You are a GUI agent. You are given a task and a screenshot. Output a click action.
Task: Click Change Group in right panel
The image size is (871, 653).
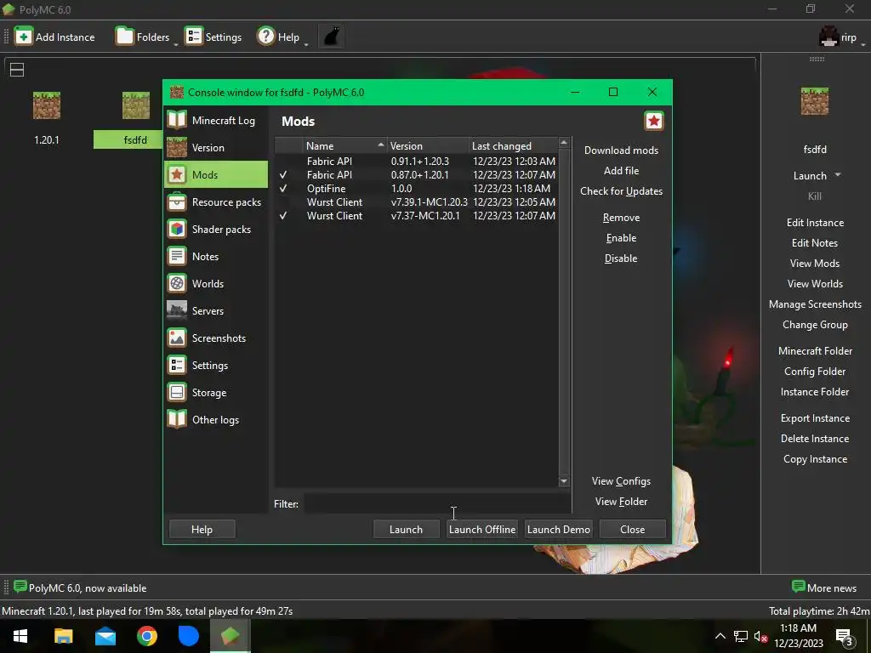[815, 325]
